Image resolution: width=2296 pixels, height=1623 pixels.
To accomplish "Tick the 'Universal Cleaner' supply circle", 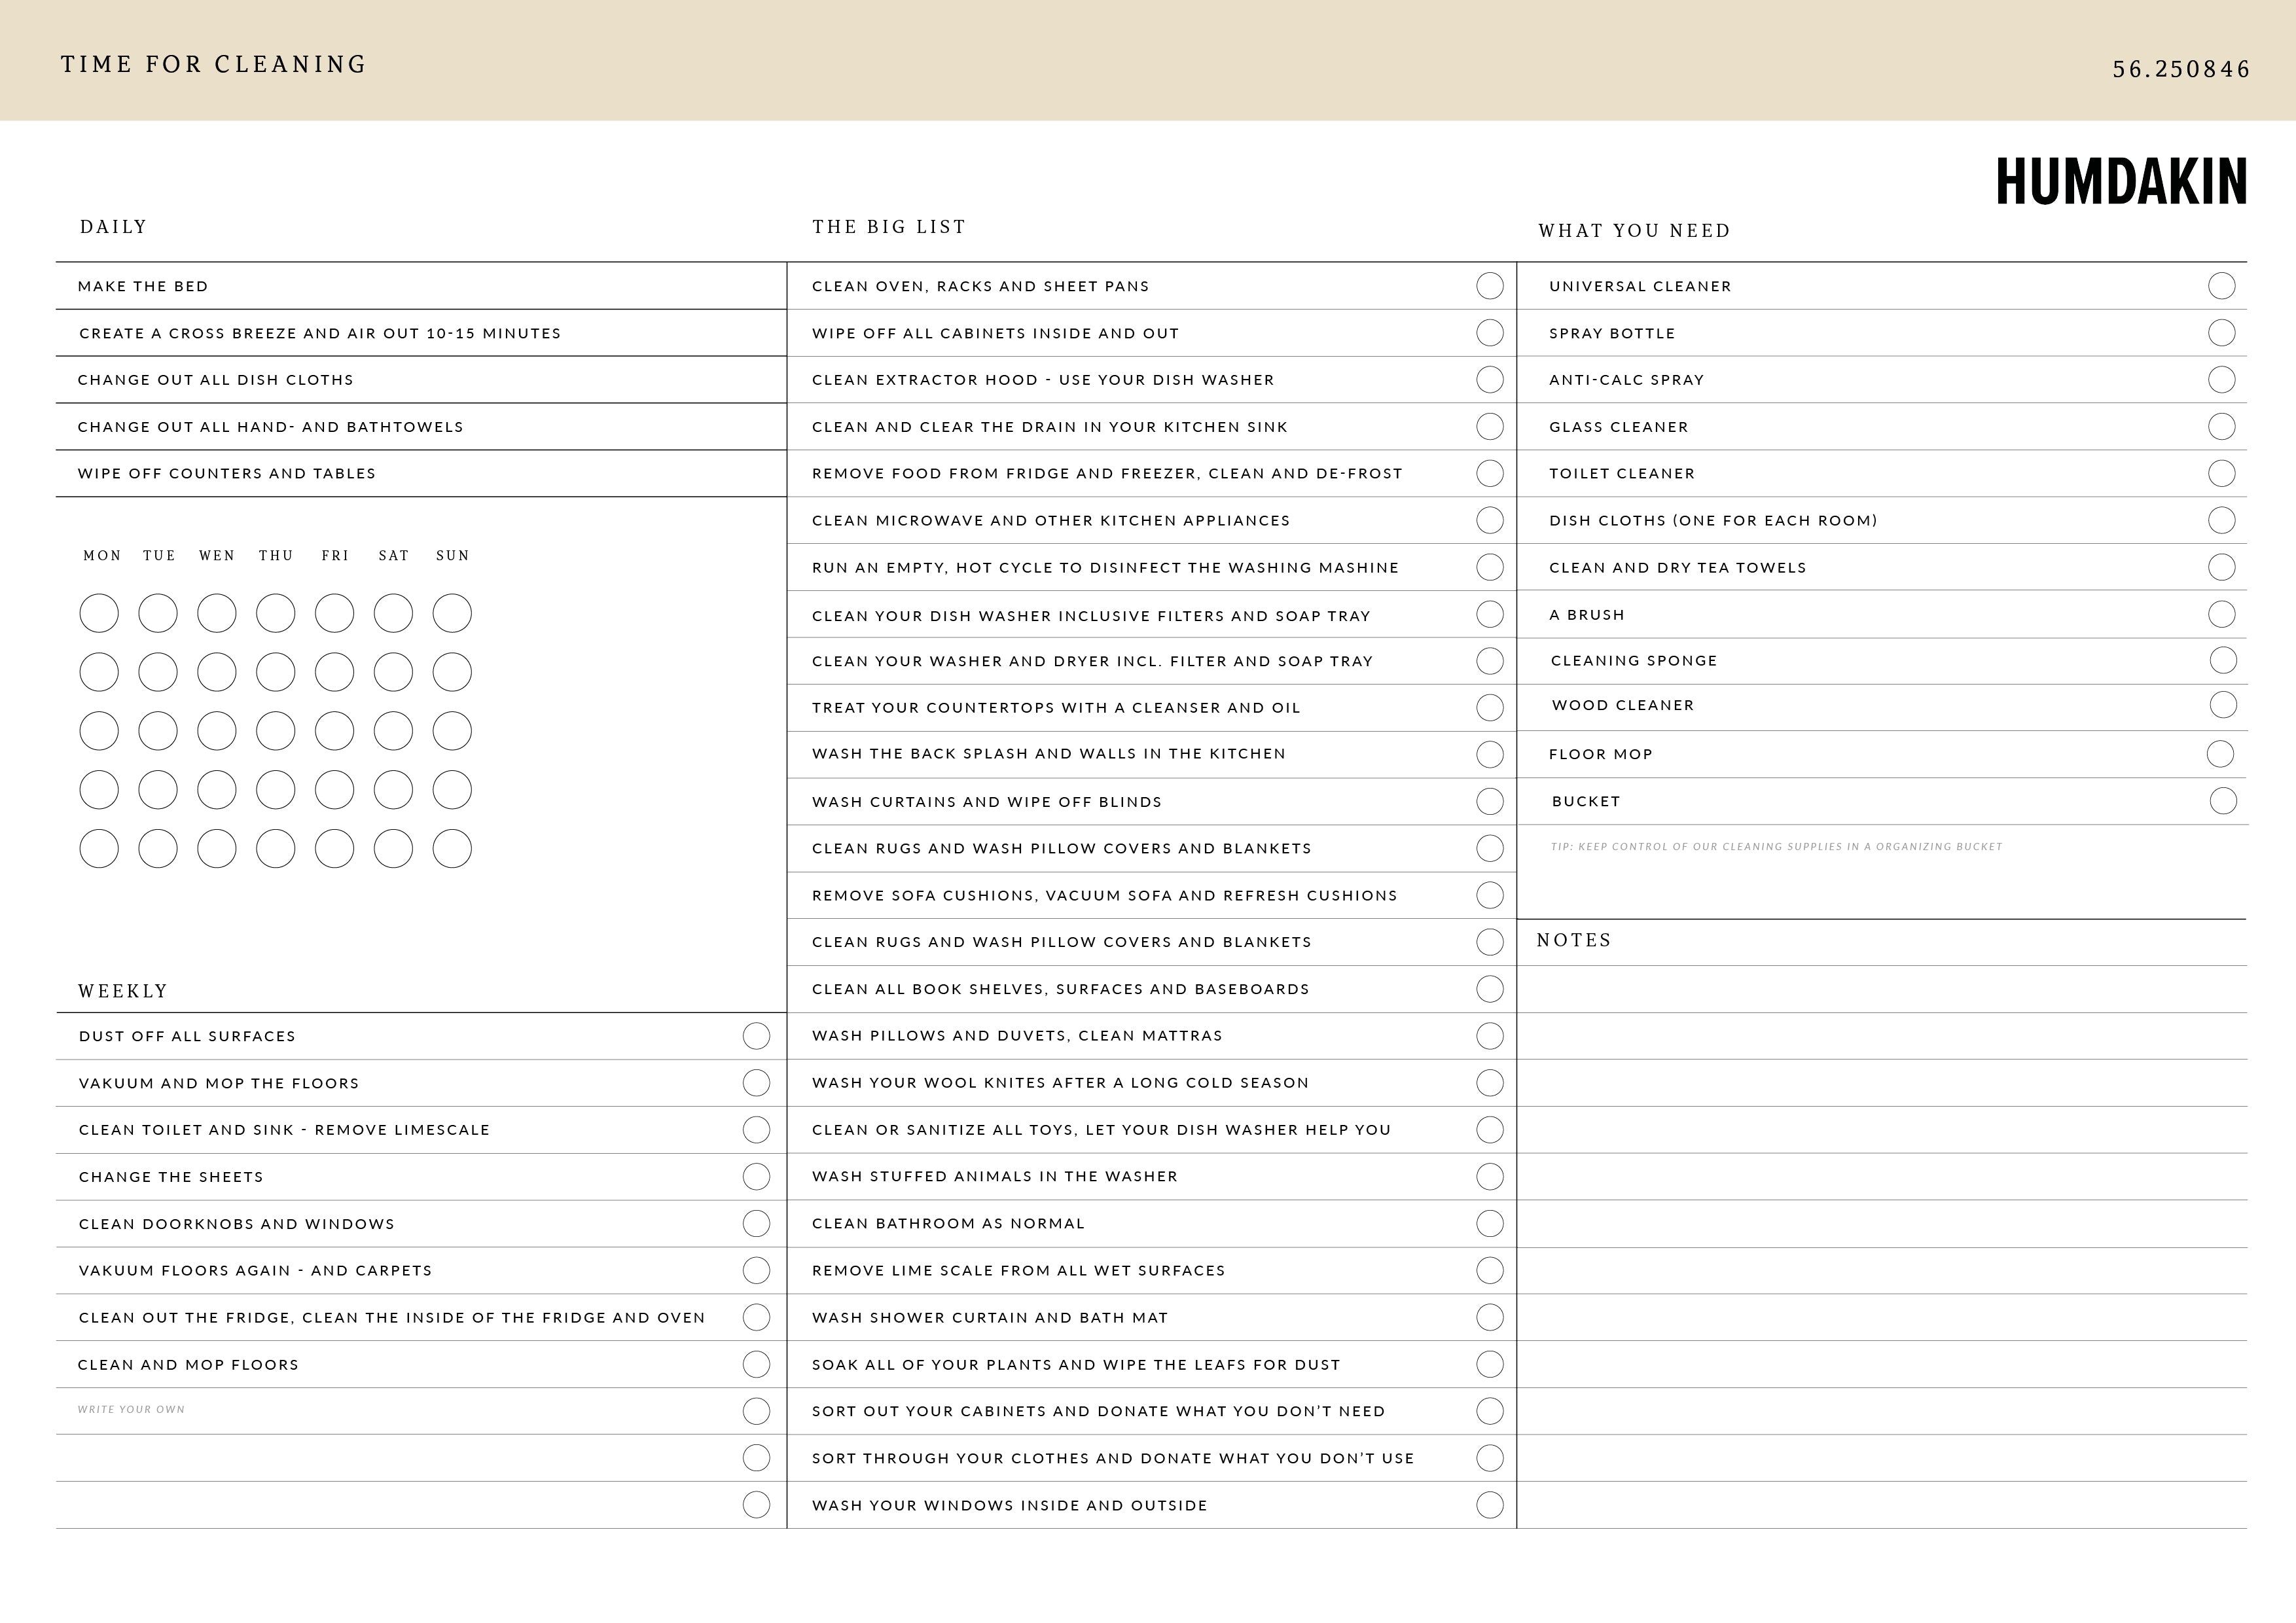I will [x=2221, y=286].
